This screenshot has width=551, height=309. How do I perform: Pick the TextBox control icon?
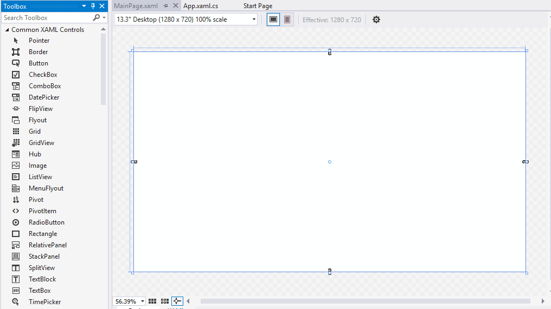point(16,291)
